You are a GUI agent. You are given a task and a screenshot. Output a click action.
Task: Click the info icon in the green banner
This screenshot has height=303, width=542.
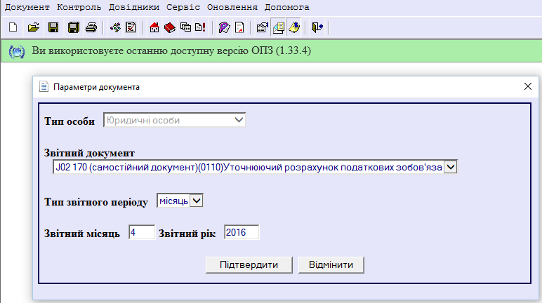pos(16,52)
